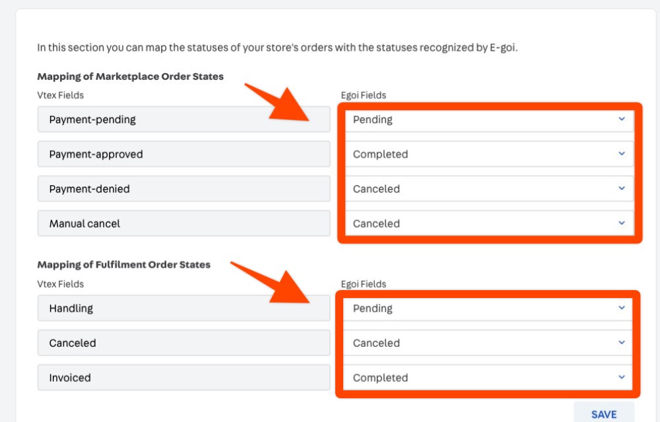660x422 pixels.
Task: Open the Completed dropdown for Invoiced state
Action: (488, 378)
